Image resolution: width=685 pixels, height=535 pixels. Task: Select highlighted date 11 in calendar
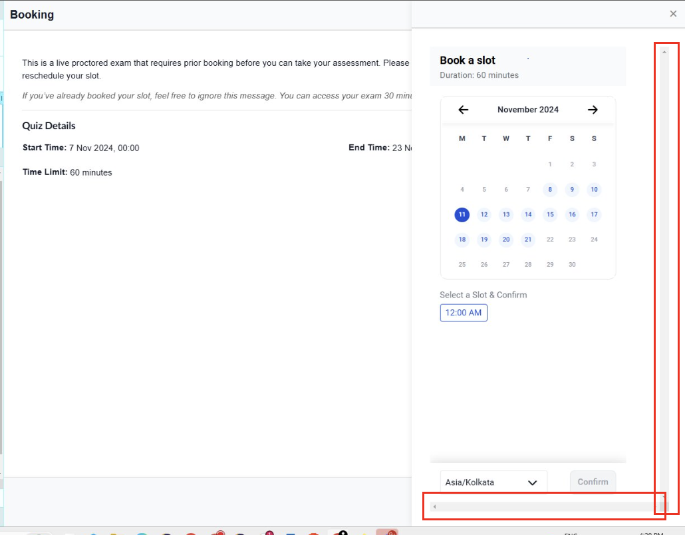pos(462,215)
